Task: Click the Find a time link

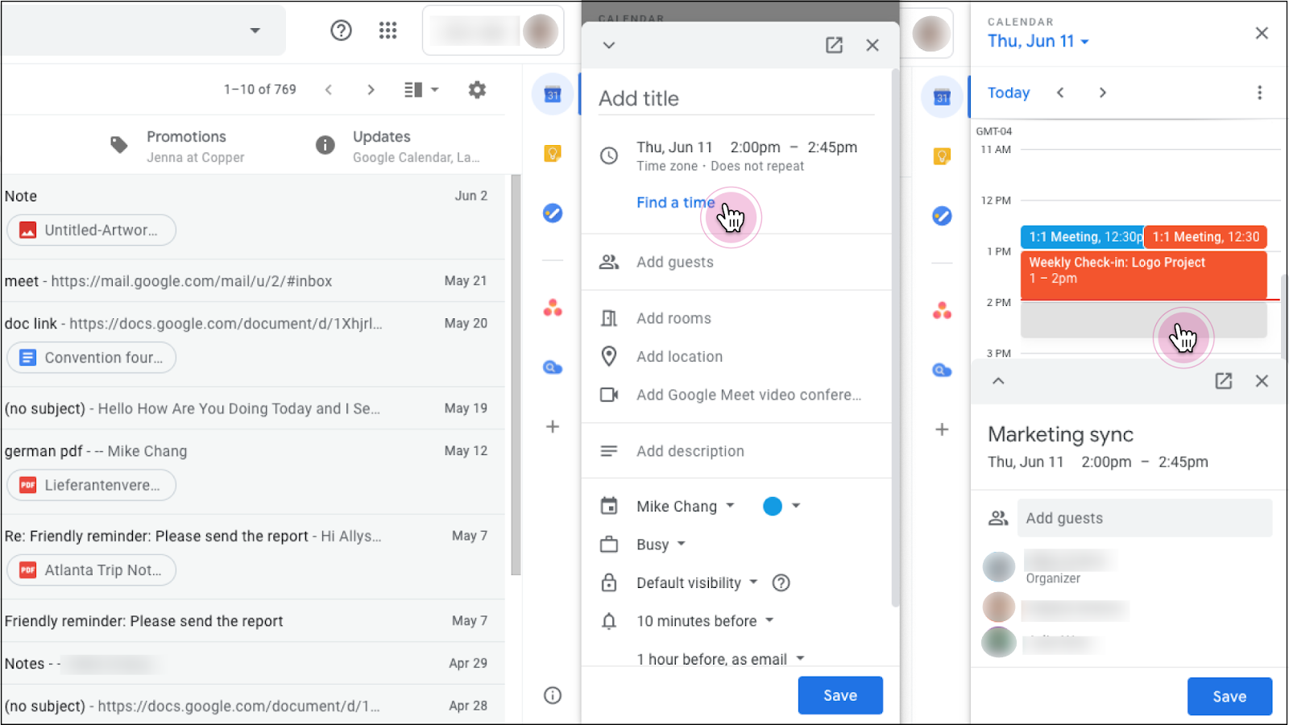Action: click(x=675, y=202)
